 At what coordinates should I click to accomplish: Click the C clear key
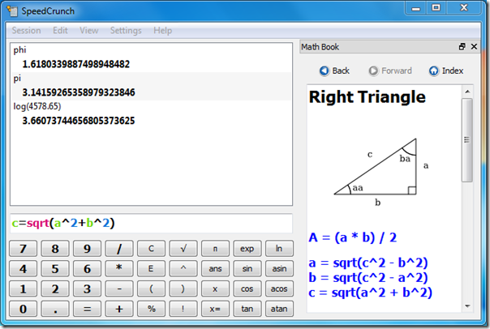pyautogui.click(x=151, y=249)
